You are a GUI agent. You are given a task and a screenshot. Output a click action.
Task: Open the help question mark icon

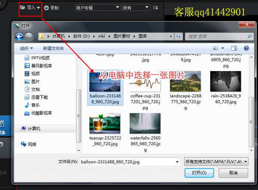coord(246,48)
